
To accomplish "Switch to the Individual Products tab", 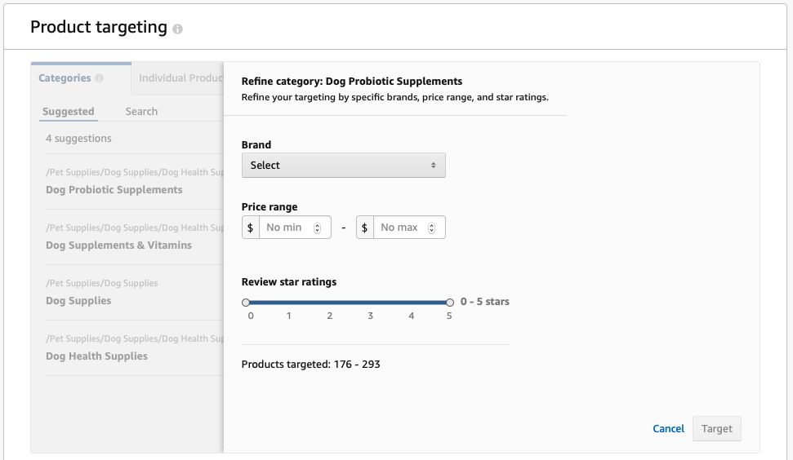I will pyautogui.click(x=180, y=78).
